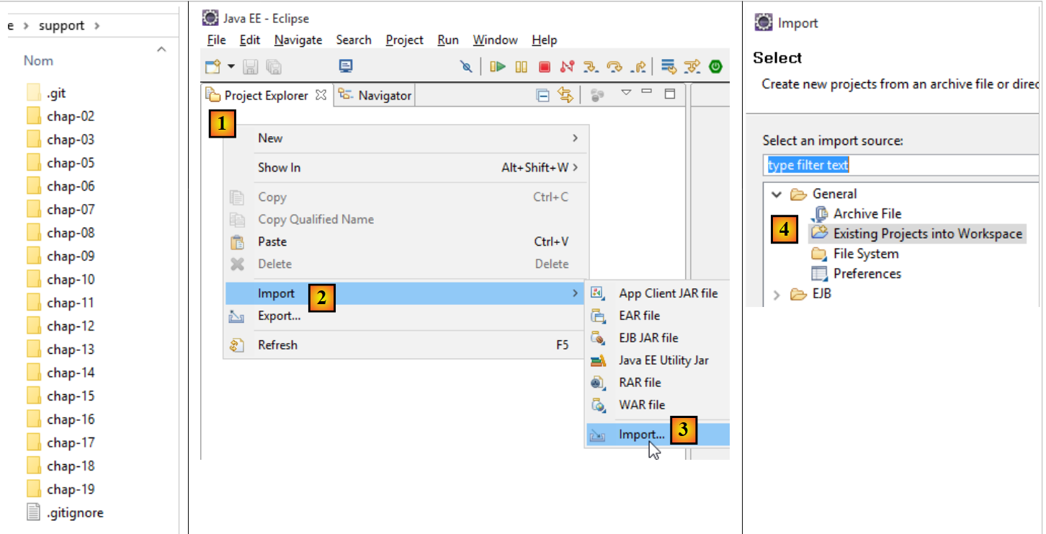1046x534 pixels.
Task: Open the chap-10 folder
Action: [x=71, y=280]
